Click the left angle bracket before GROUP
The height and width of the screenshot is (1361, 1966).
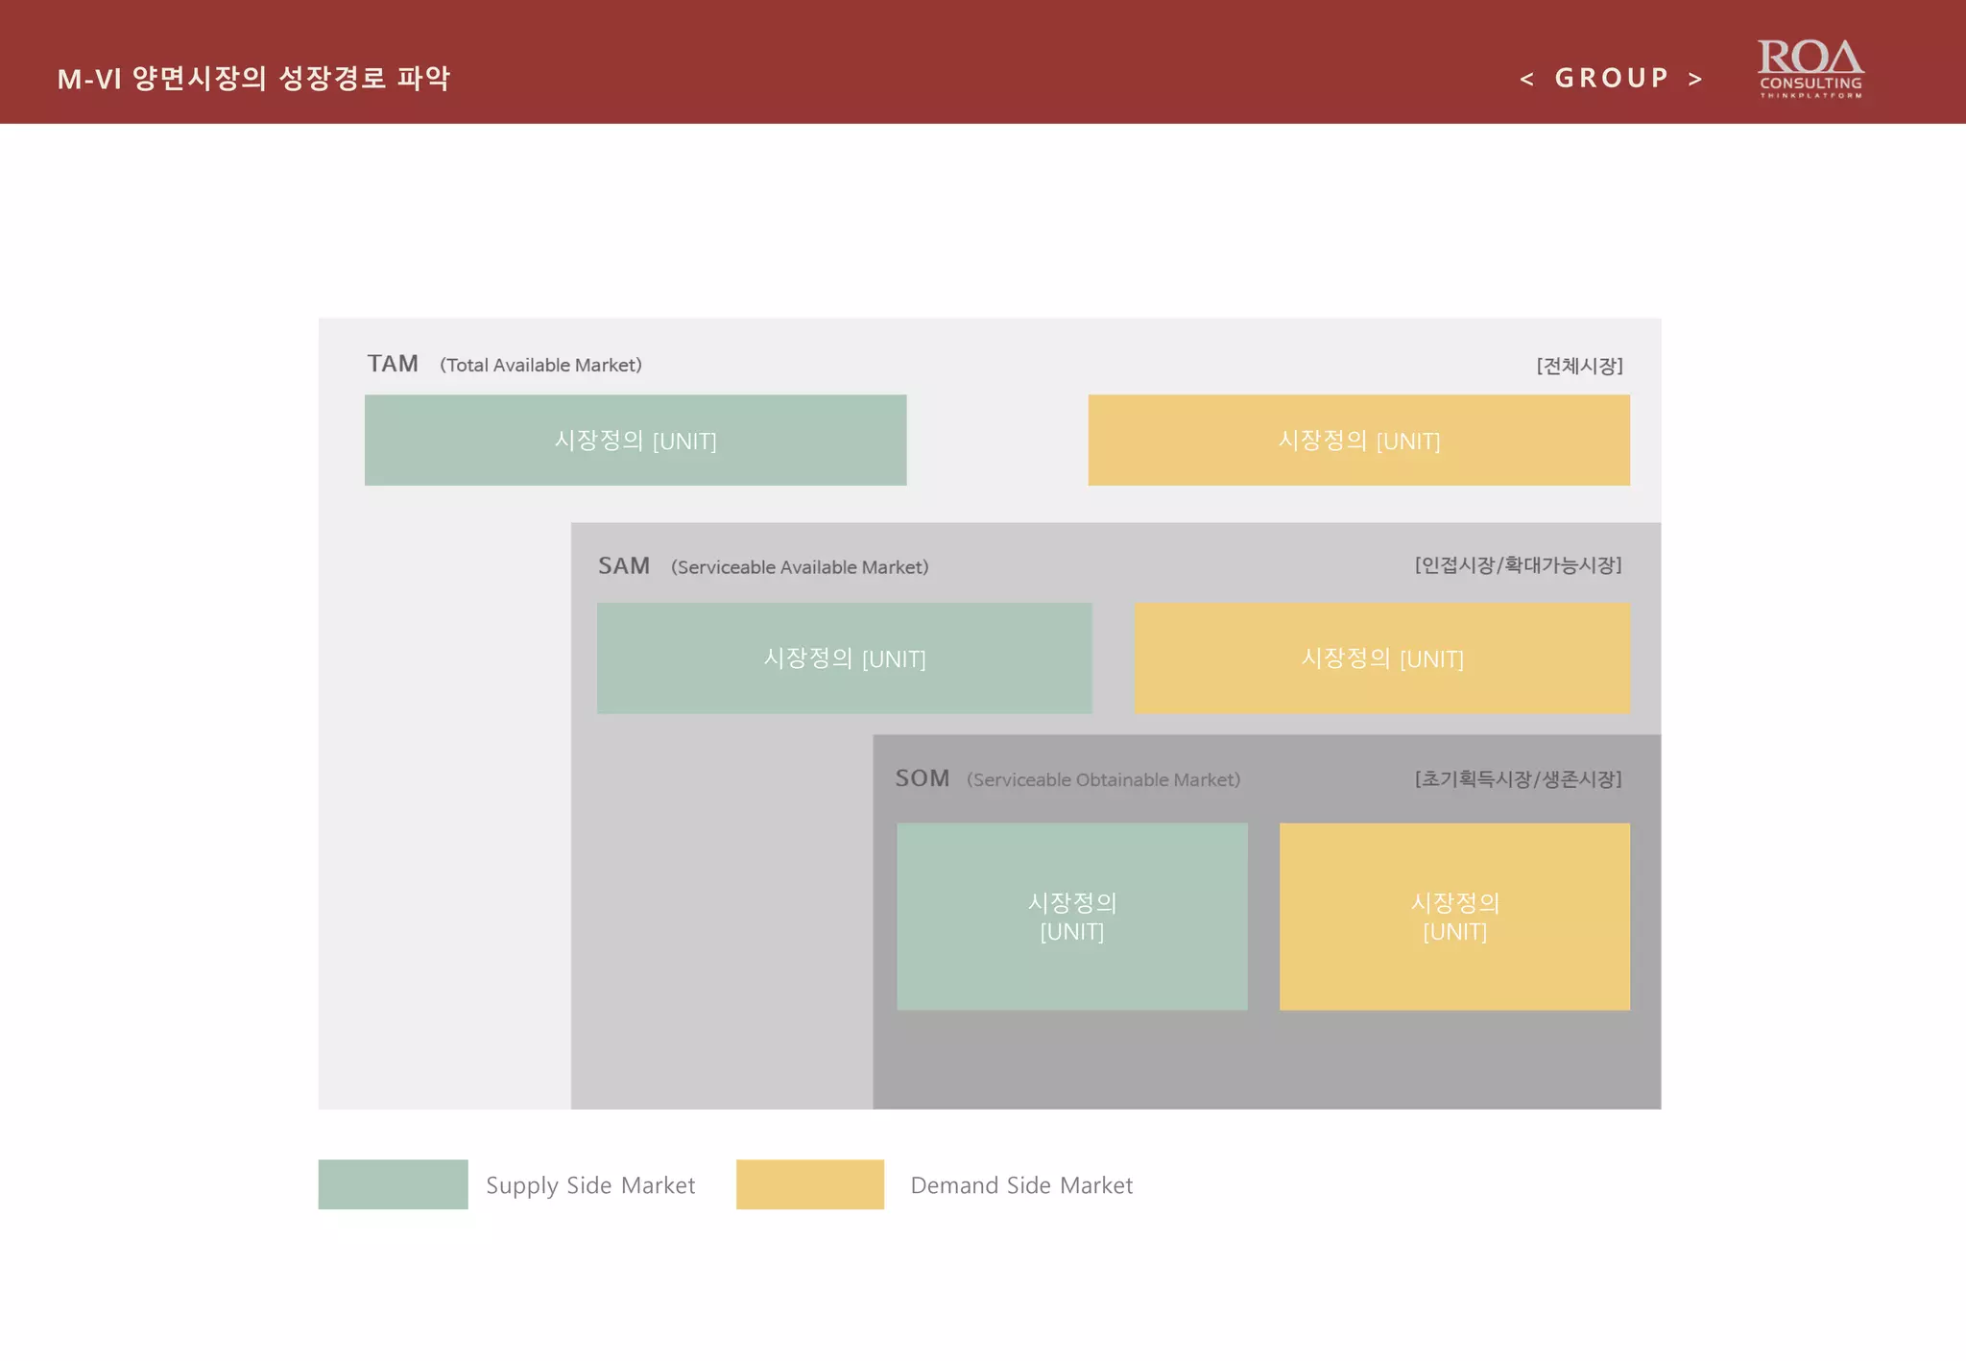(x=1526, y=79)
